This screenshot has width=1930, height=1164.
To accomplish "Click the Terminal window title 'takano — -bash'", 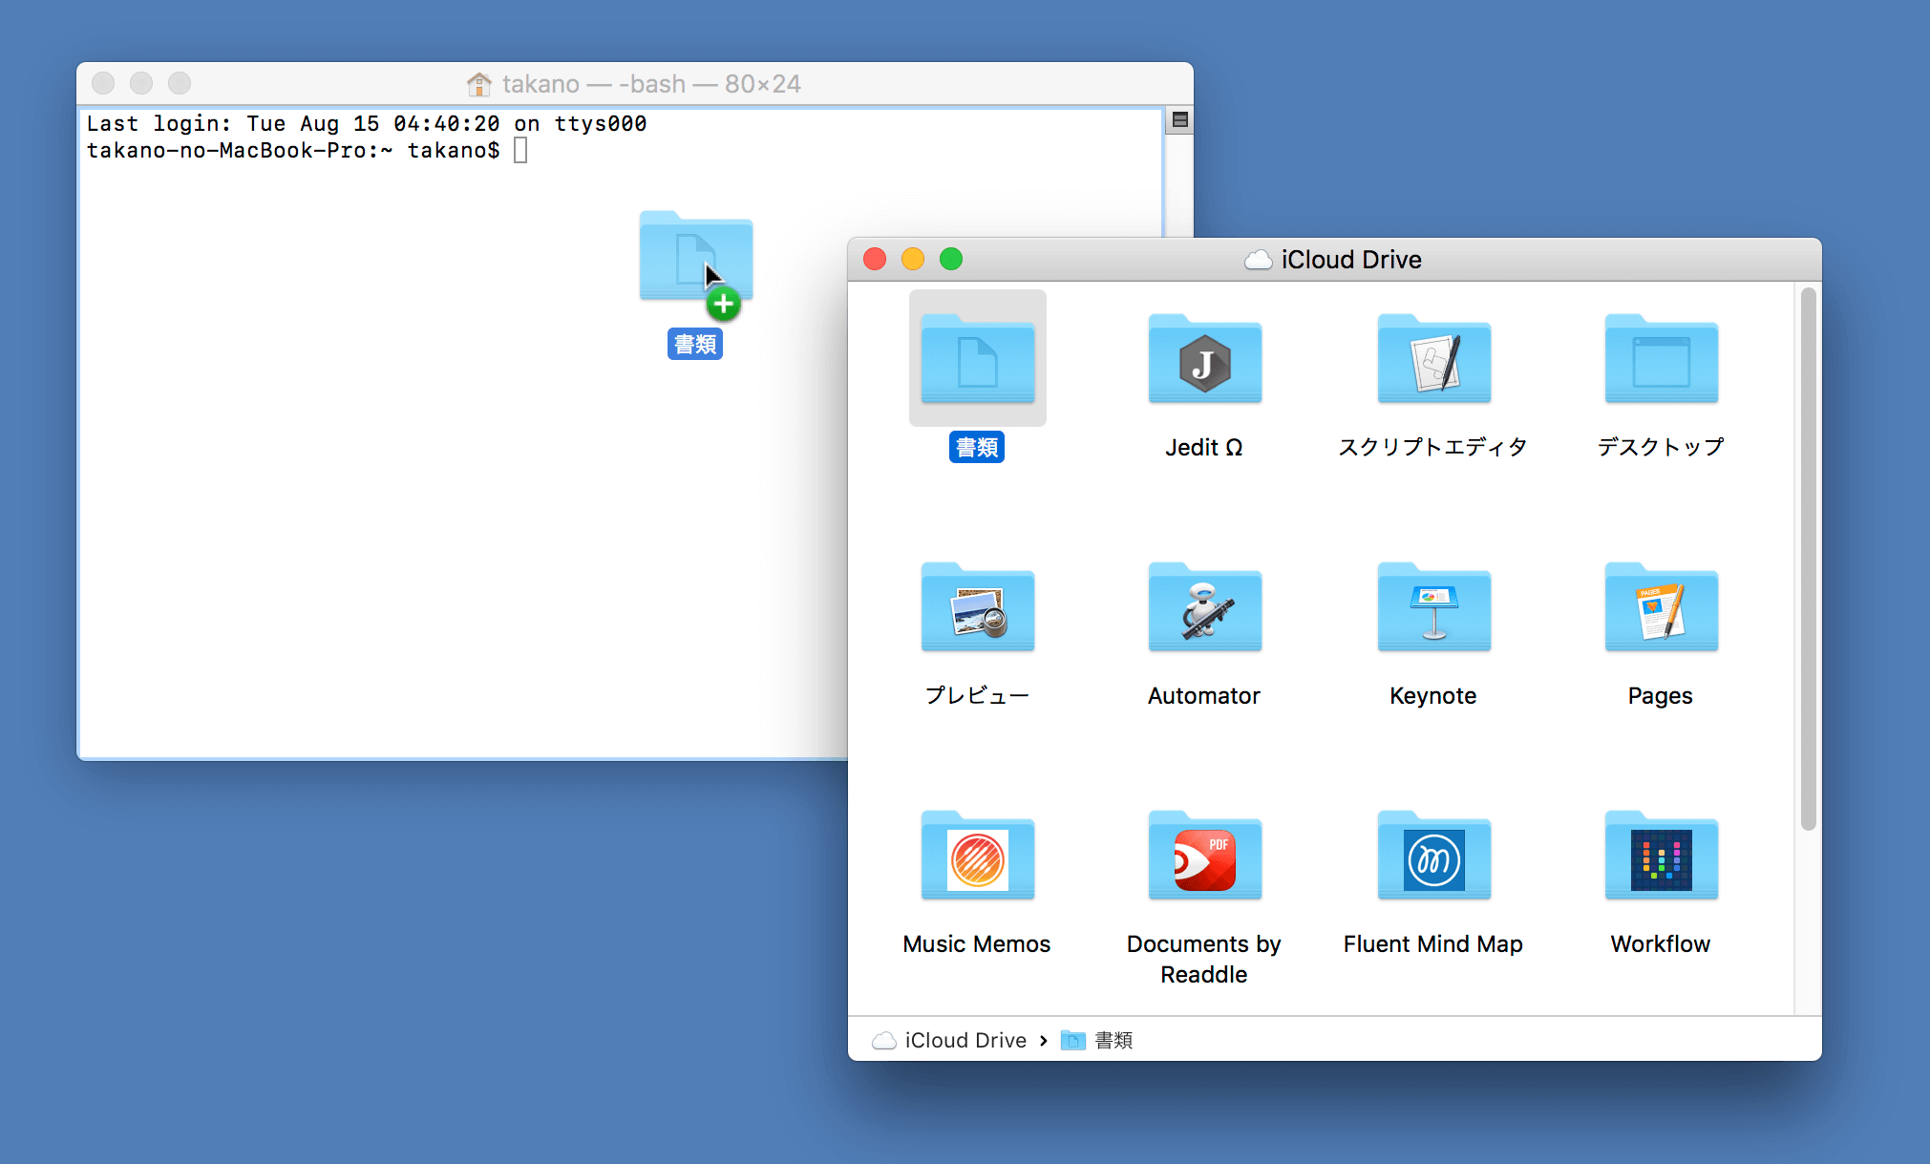I will [651, 84].
